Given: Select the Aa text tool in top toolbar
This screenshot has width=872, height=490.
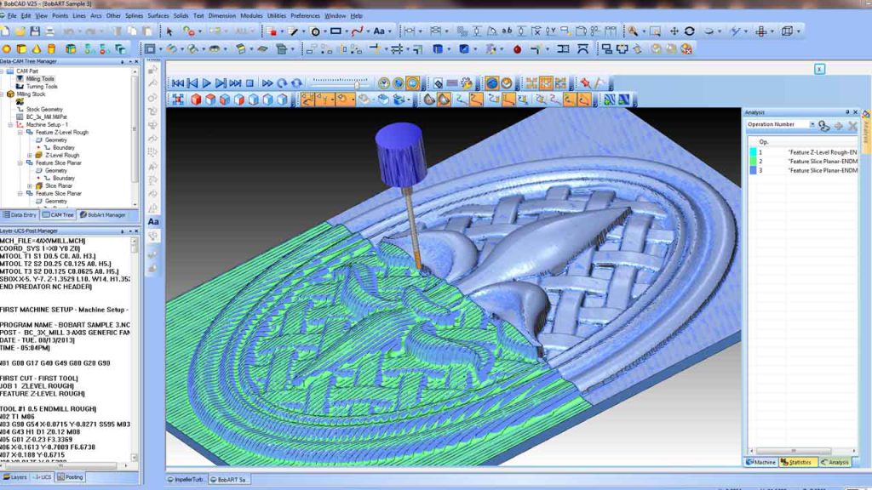Looking at the screenshot, I should (x=379, y=31).
